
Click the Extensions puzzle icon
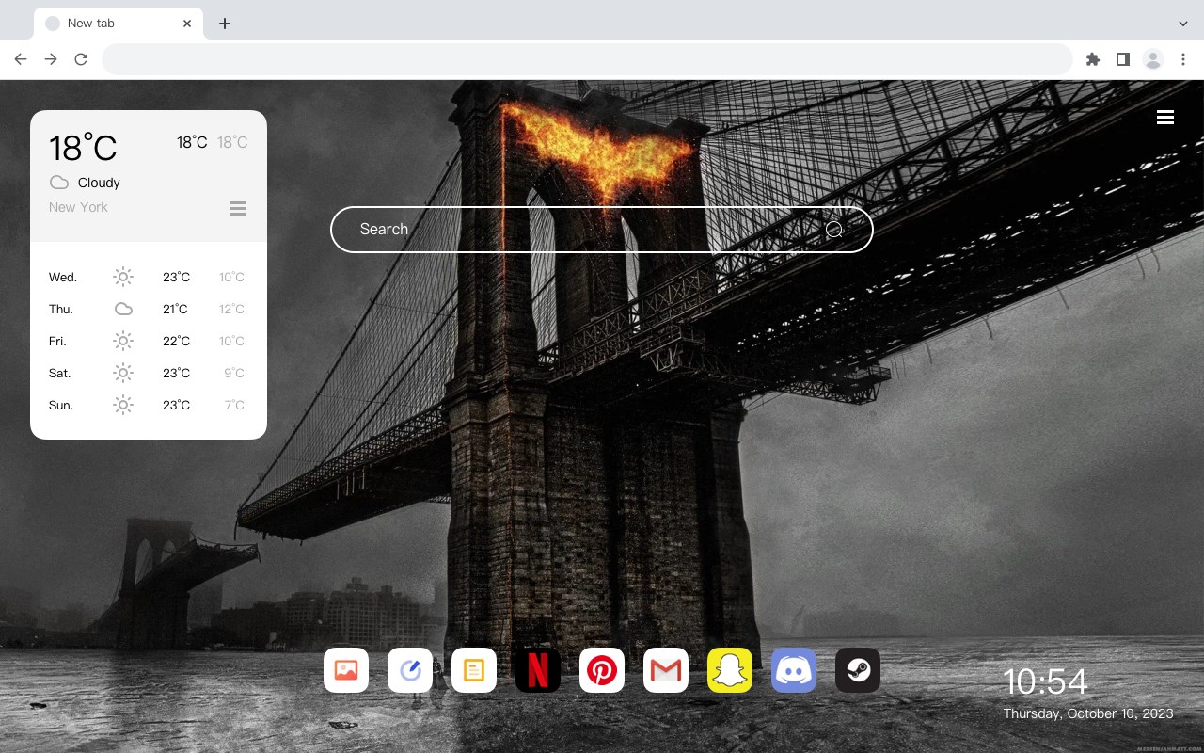point(1093,59)
